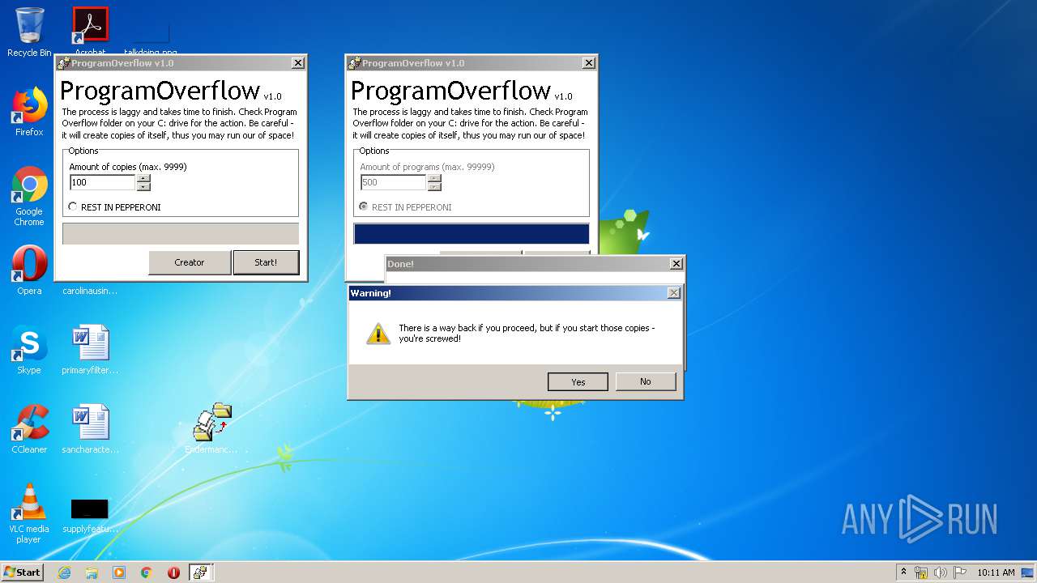Open Windows Explorer from the taskbar
The image size is (1037, 583).
tap(92, 572)
